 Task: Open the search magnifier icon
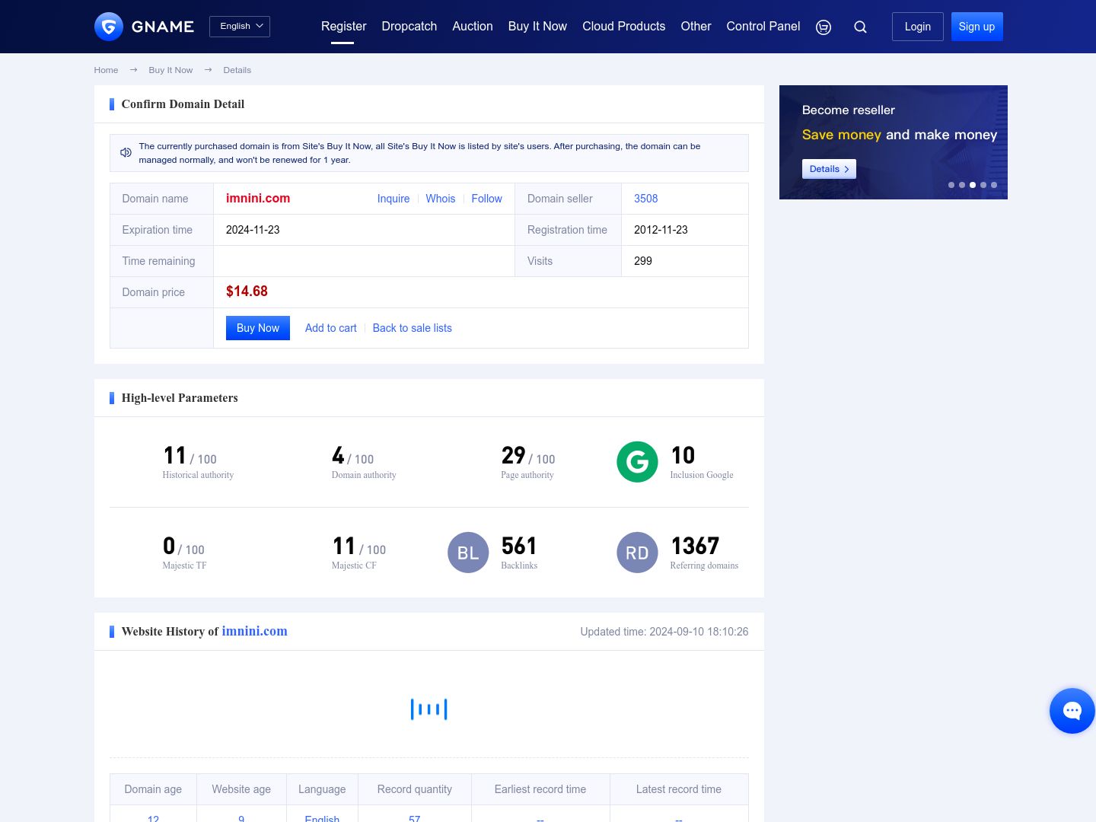(x=861, y=27)
